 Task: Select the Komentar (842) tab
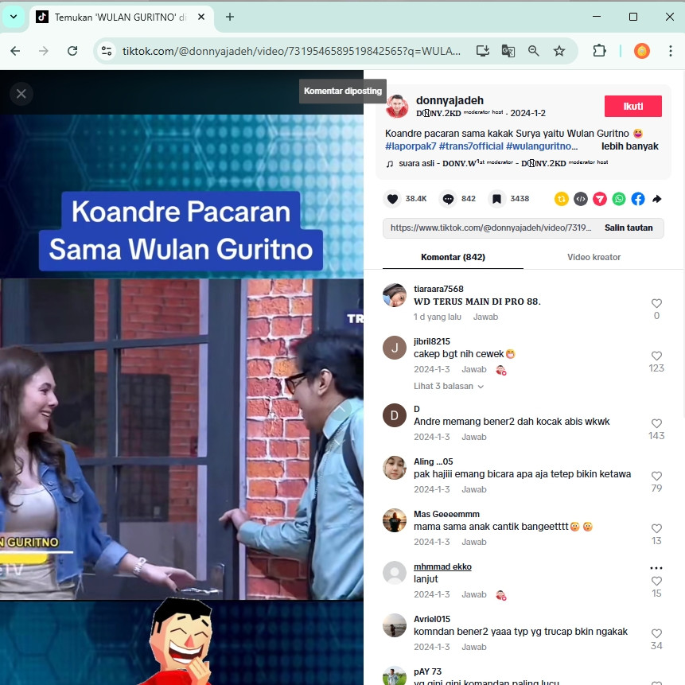(x=453, y=257)
